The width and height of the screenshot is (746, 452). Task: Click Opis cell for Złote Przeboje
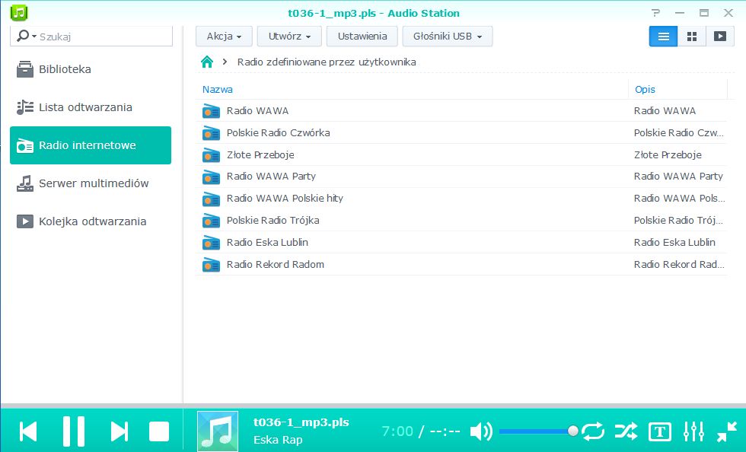(x=668, y=154)
